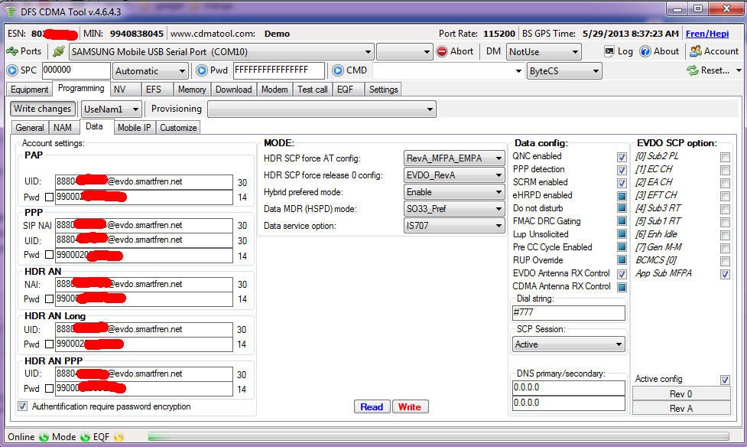The height and width of the screenshot is (447, 747).
Task: Click the red Write button
Action: pos(410,407)
